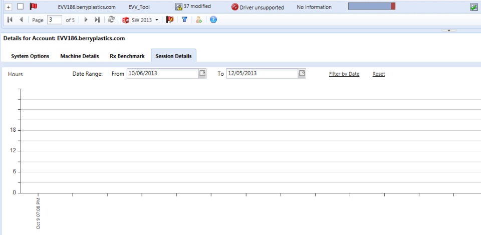Viewport: 481px width, 235px height.
Task: Click the add user icon
Action: point(199,20)
